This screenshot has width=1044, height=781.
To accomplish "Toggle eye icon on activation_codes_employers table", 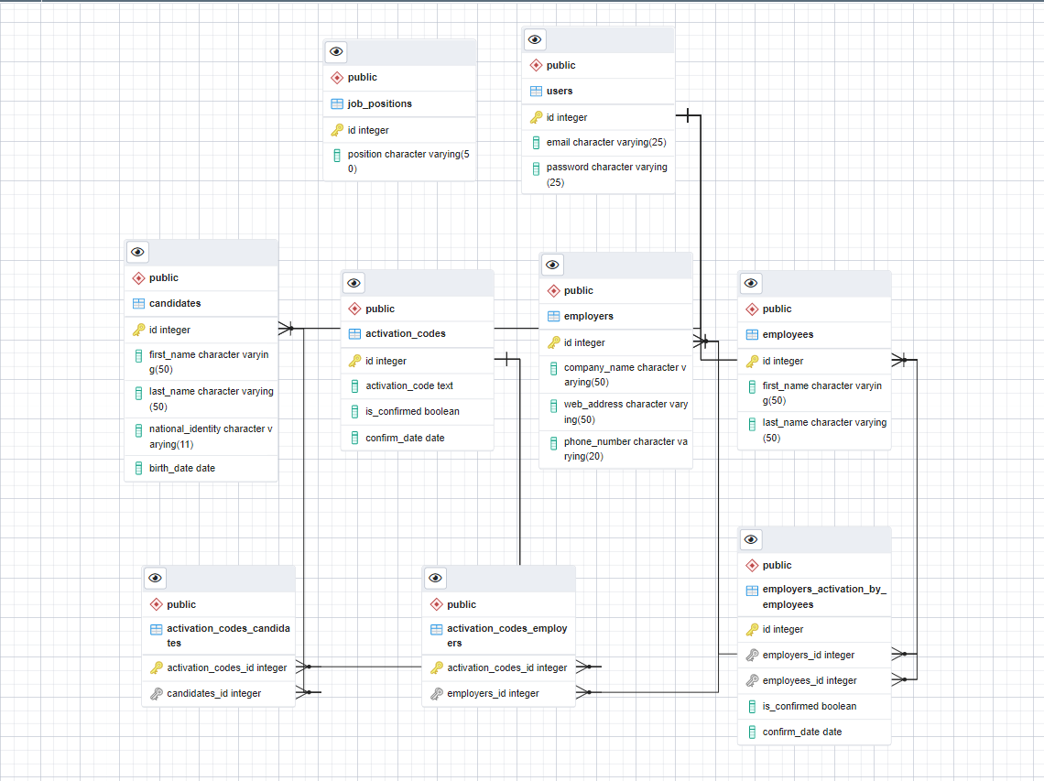I will (x=435, y=578).
